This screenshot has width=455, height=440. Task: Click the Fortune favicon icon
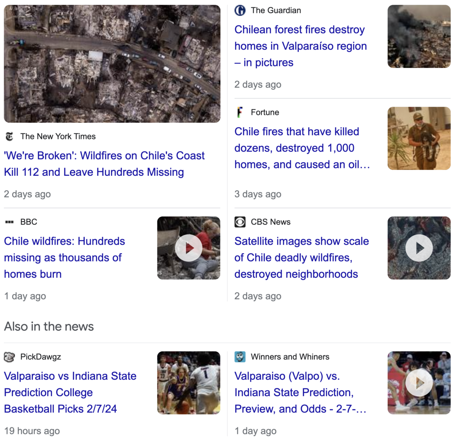[240, 112]
